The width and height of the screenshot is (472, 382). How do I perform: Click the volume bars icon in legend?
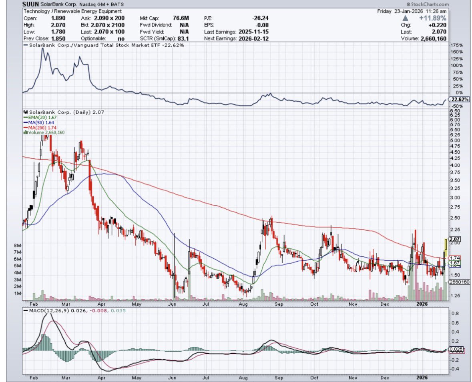(26, 132)
